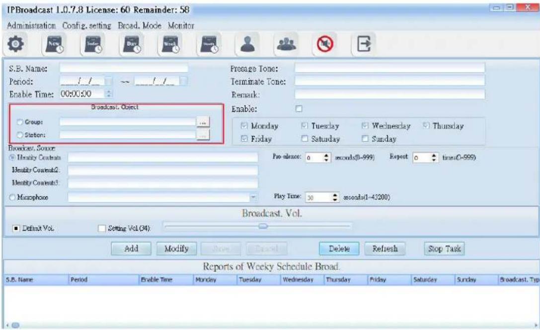
Task: Click the Stop Task button
Action: pos(444,248)
